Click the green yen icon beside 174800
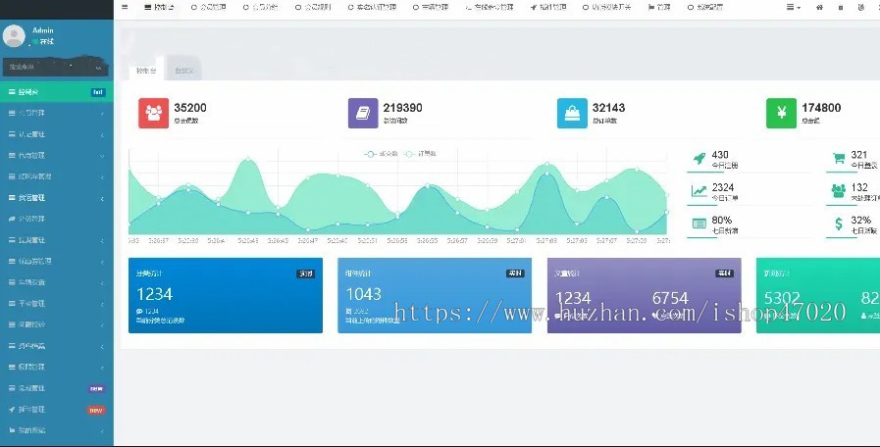The image size is (880, 447). tap(781, 113)
